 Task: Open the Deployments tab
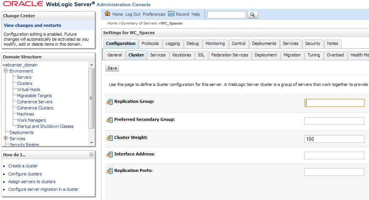[x=264, y=44]
